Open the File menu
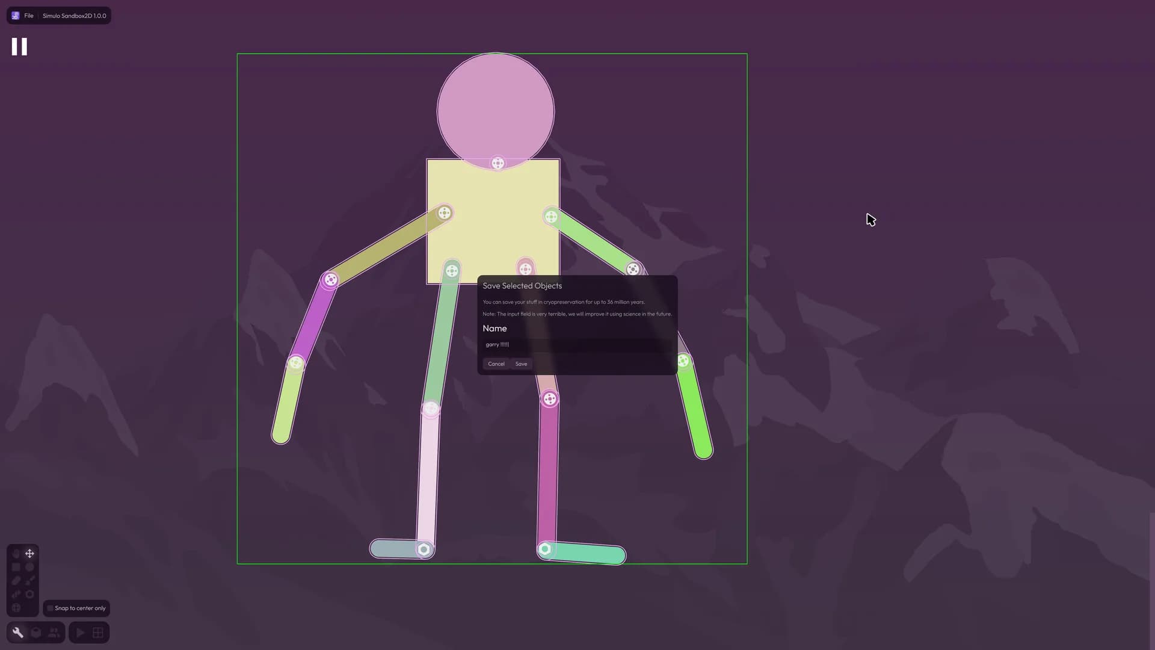1155x650 pixels. [x=29, y=16]
